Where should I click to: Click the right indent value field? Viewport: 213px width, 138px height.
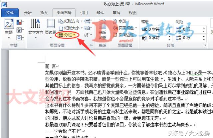point(158,38)
